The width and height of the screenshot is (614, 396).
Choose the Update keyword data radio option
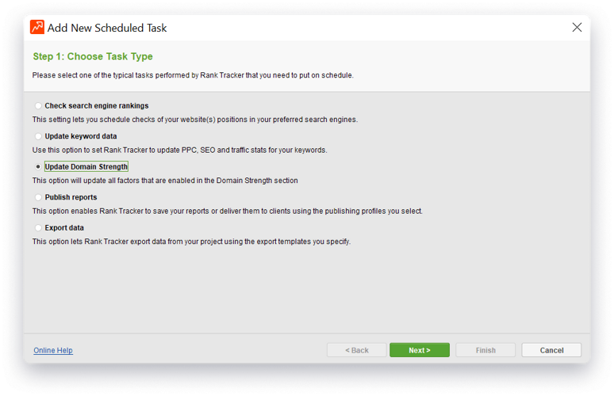38,136
